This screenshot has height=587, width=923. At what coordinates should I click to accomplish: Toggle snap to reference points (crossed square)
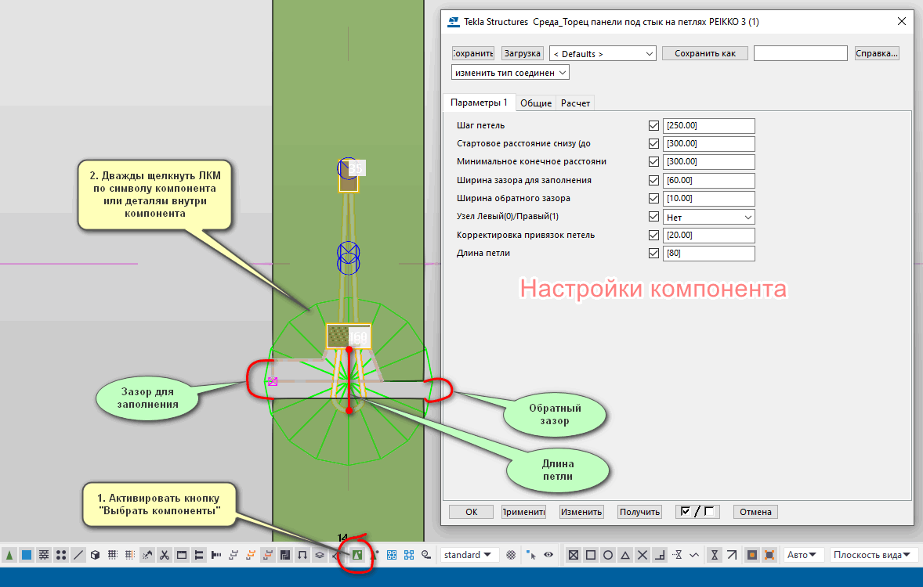(574, 555)
